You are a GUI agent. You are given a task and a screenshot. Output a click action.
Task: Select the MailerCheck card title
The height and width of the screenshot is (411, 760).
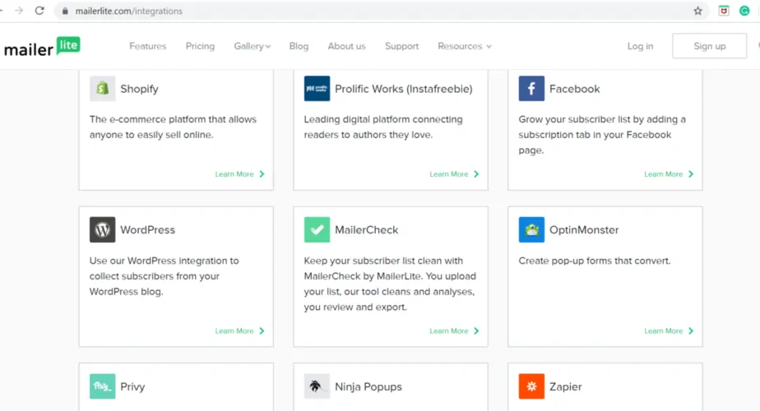pos(367,229)
